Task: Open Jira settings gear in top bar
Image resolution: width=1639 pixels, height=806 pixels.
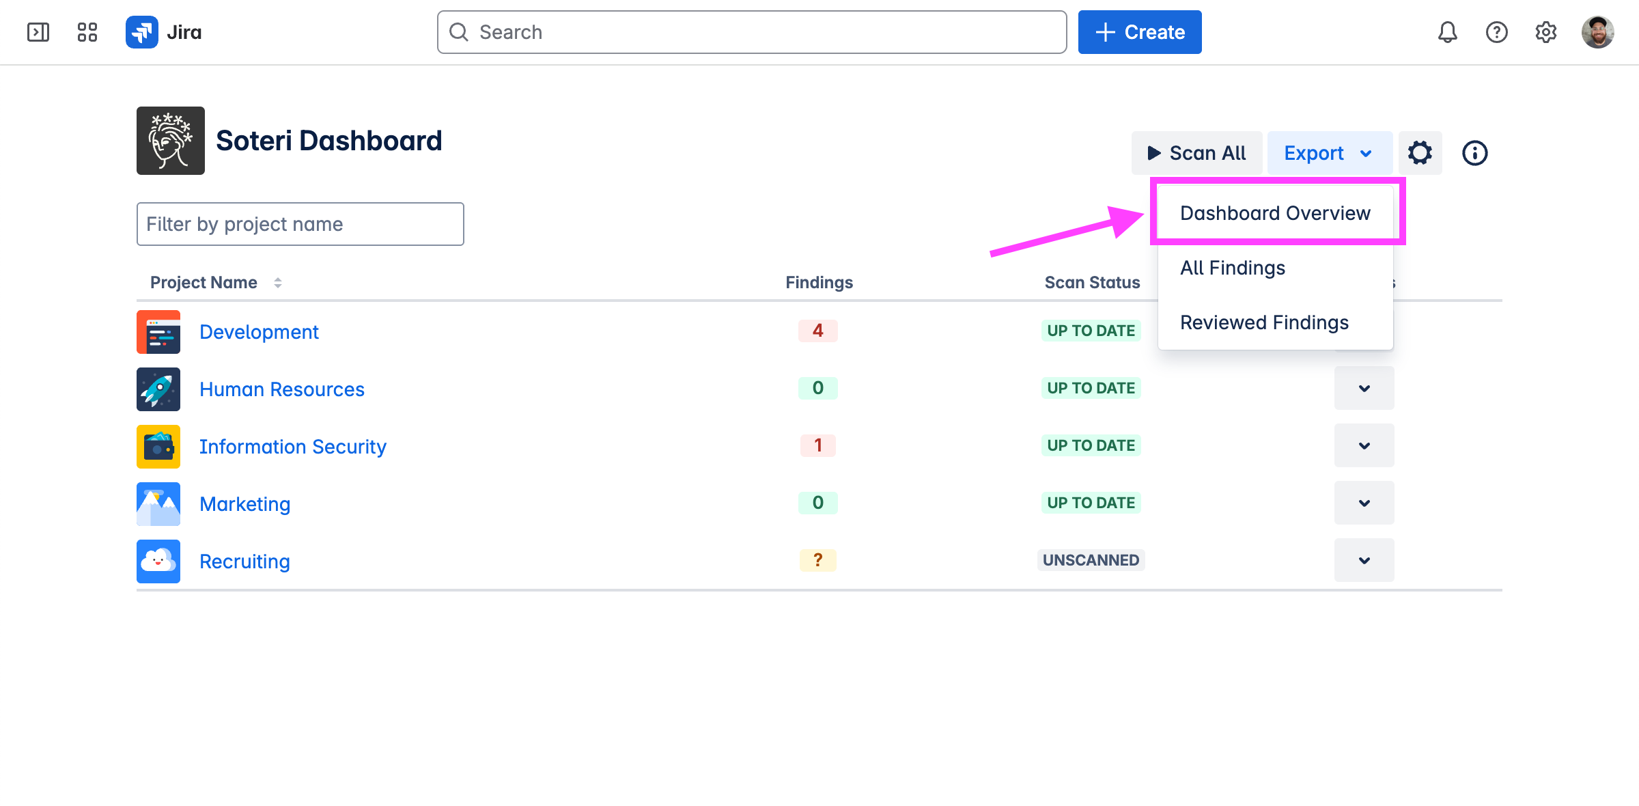Action: (1545, 32)
